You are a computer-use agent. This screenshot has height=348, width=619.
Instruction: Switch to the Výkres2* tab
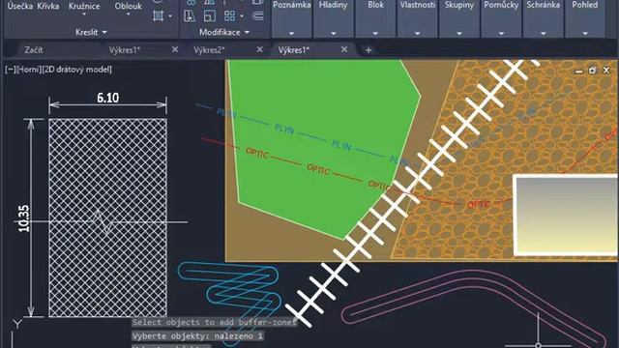(209, 50)
